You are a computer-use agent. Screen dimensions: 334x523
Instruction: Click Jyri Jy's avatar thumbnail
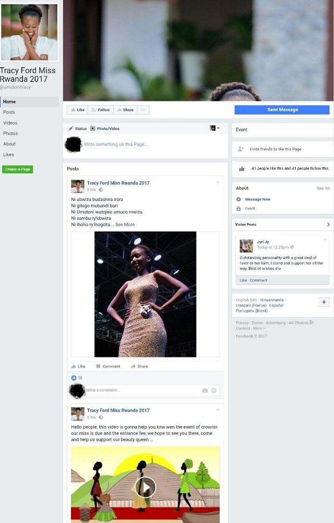[246, 246]
